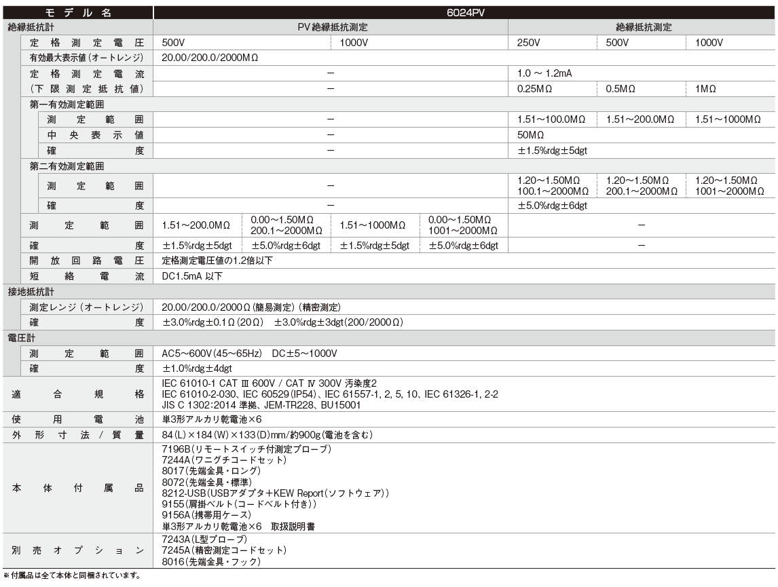The image size is (778, 587).
Task: Click the DC1.5mA 以下 short circuit value
Action: click(192, 276)
